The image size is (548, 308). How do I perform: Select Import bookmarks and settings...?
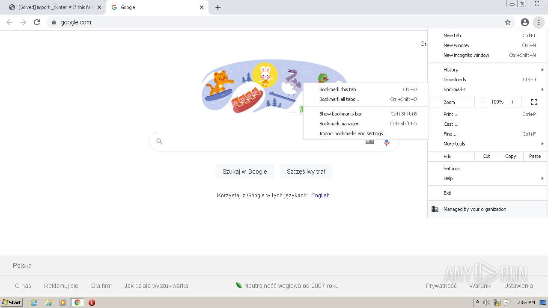pyautogui.click(x=366, y=133)
